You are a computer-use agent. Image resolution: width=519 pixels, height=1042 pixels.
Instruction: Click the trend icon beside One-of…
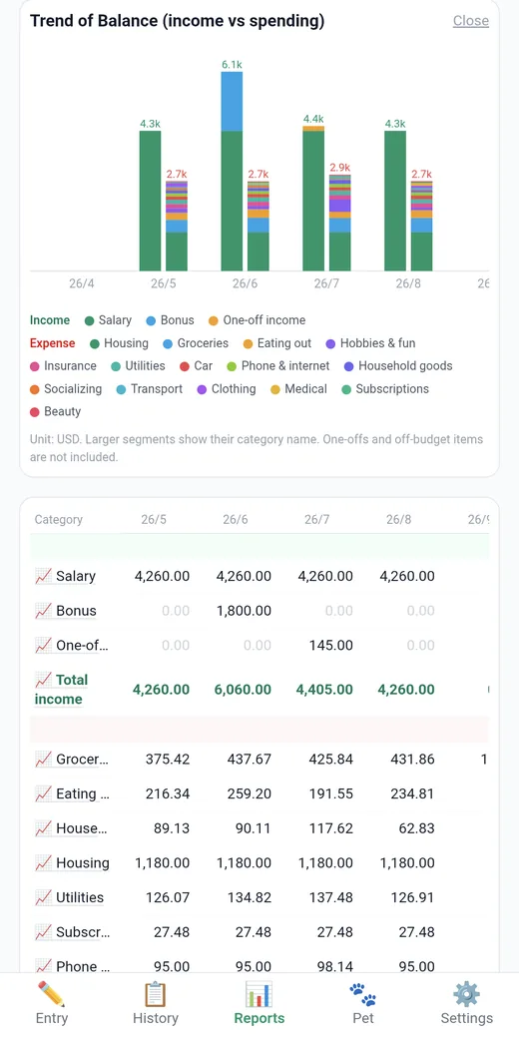(x=43, y=645)
